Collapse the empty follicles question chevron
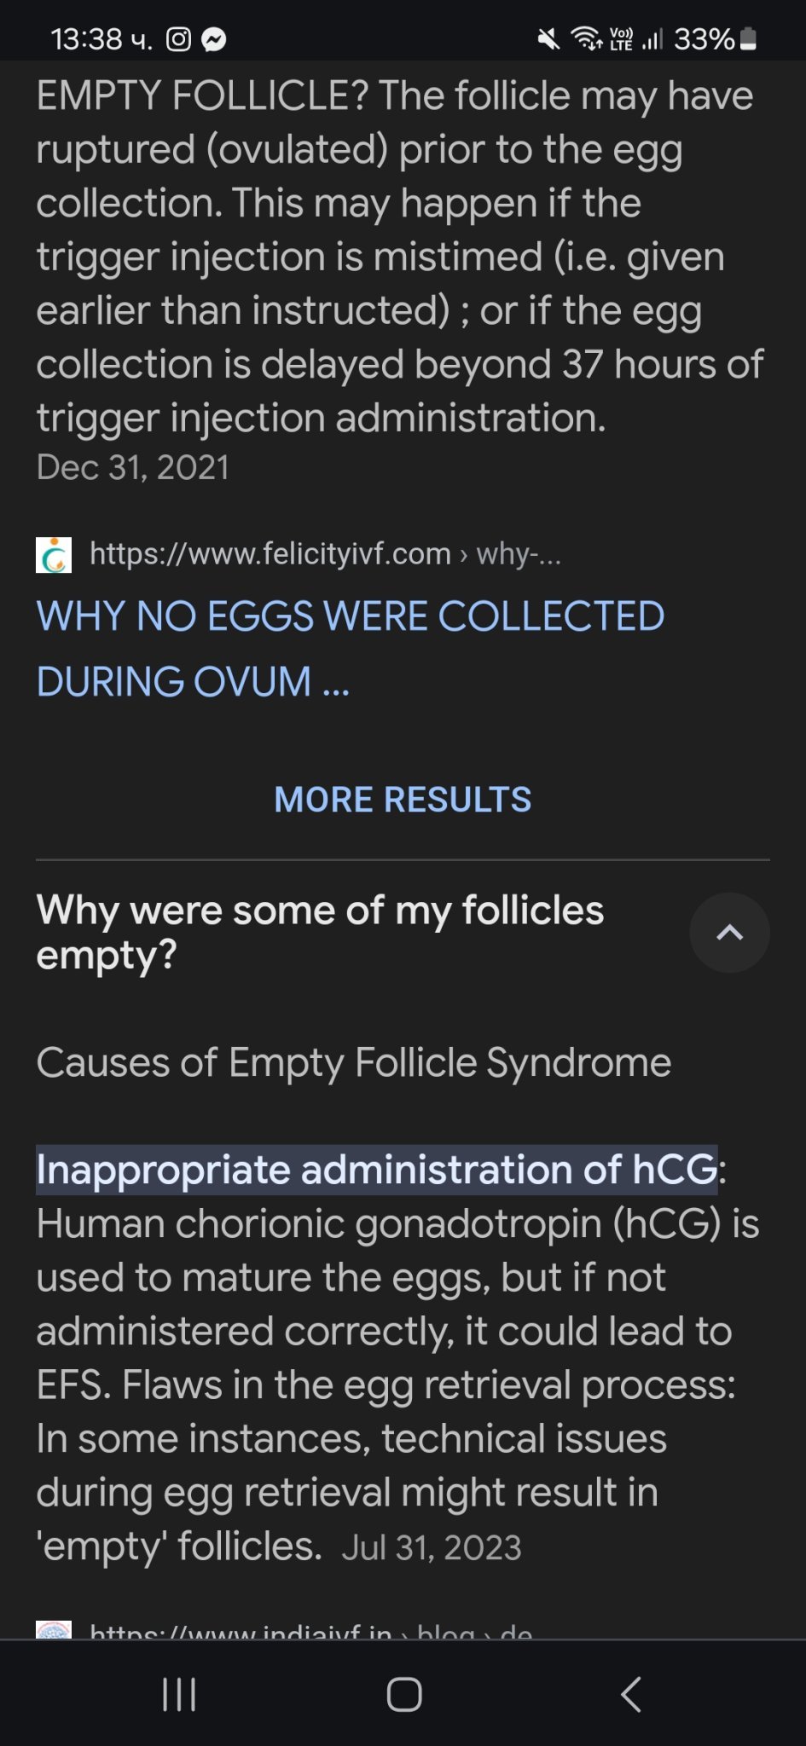Viewport: 806px width, 1746px height. (729, 933)
